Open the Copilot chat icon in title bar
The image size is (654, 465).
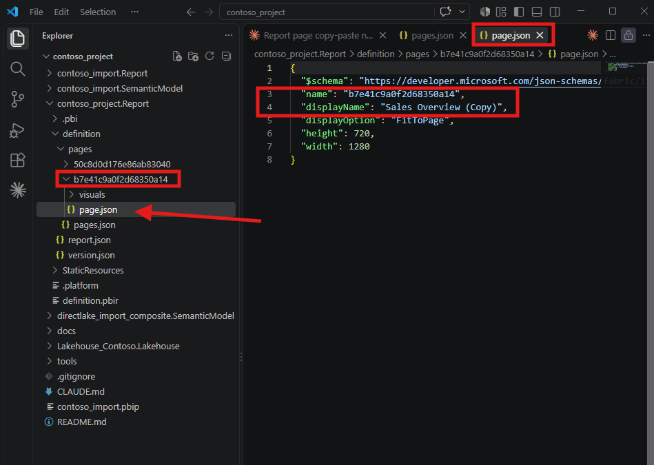[x=445, y=12]
